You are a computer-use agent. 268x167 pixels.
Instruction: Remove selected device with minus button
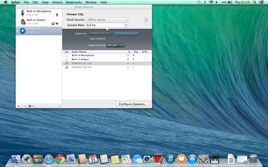click(25, 106)
